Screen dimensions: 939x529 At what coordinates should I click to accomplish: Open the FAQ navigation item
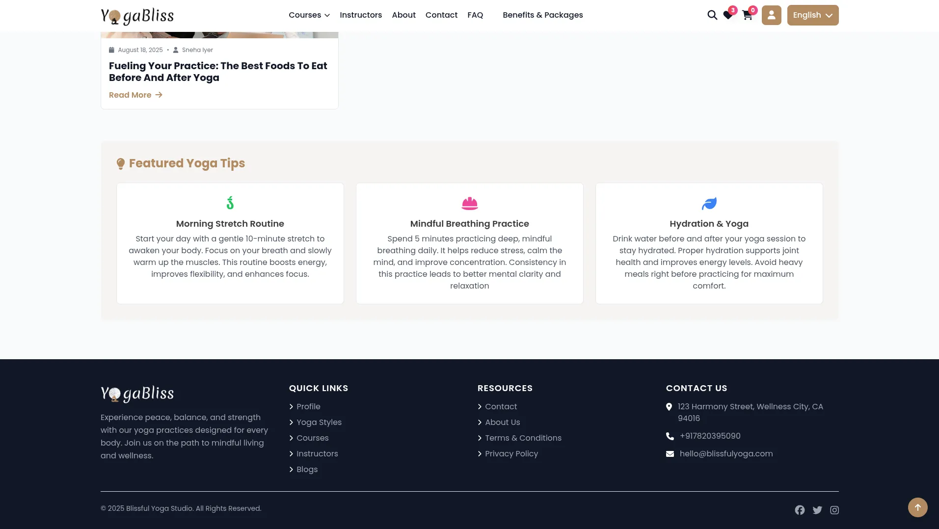click(475, 15)
